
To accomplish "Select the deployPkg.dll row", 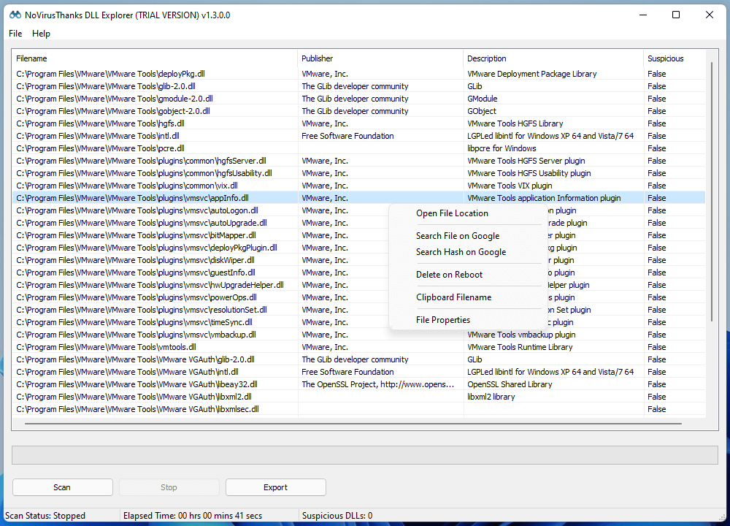I will pyautogui.click(x=146, y=73).
